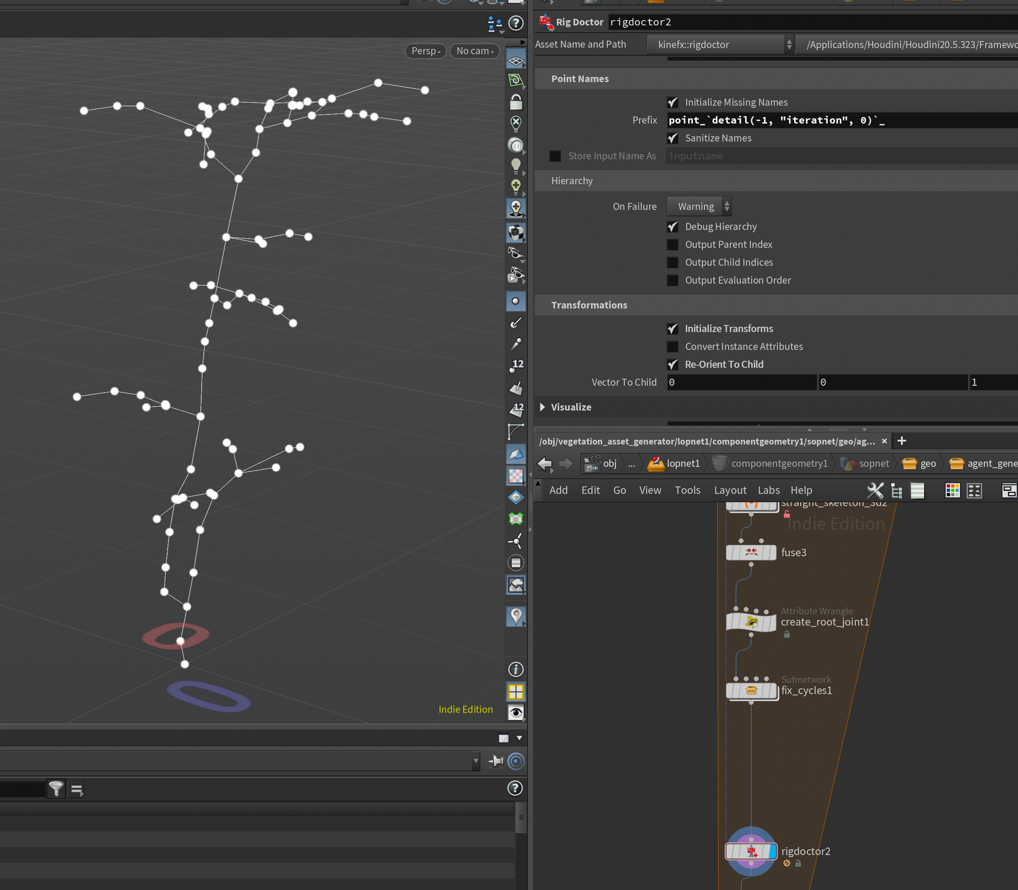1018x890 pixels.
Task: Select the create_root_joint1 wrangle node
Action: (751, 621)
